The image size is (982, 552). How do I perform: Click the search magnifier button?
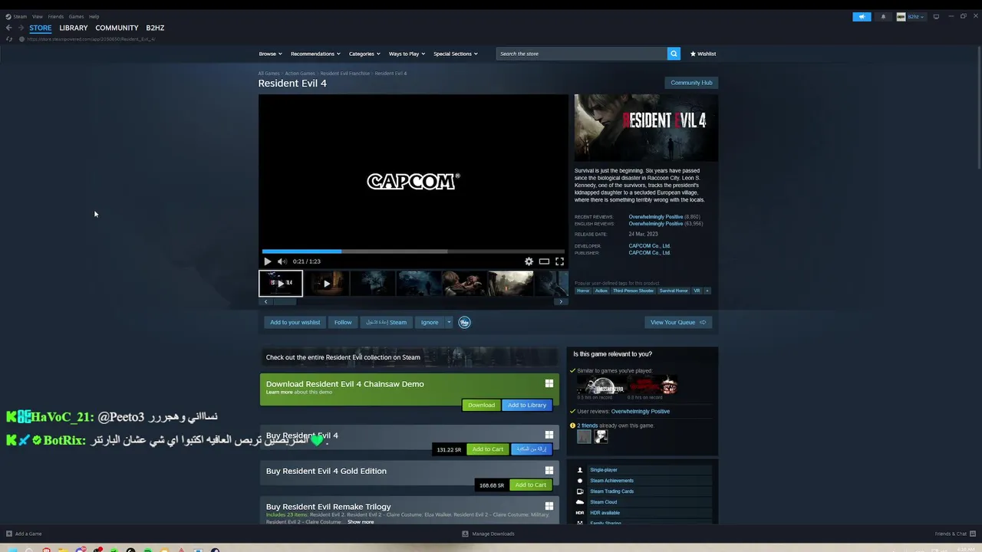click(674, 54)
